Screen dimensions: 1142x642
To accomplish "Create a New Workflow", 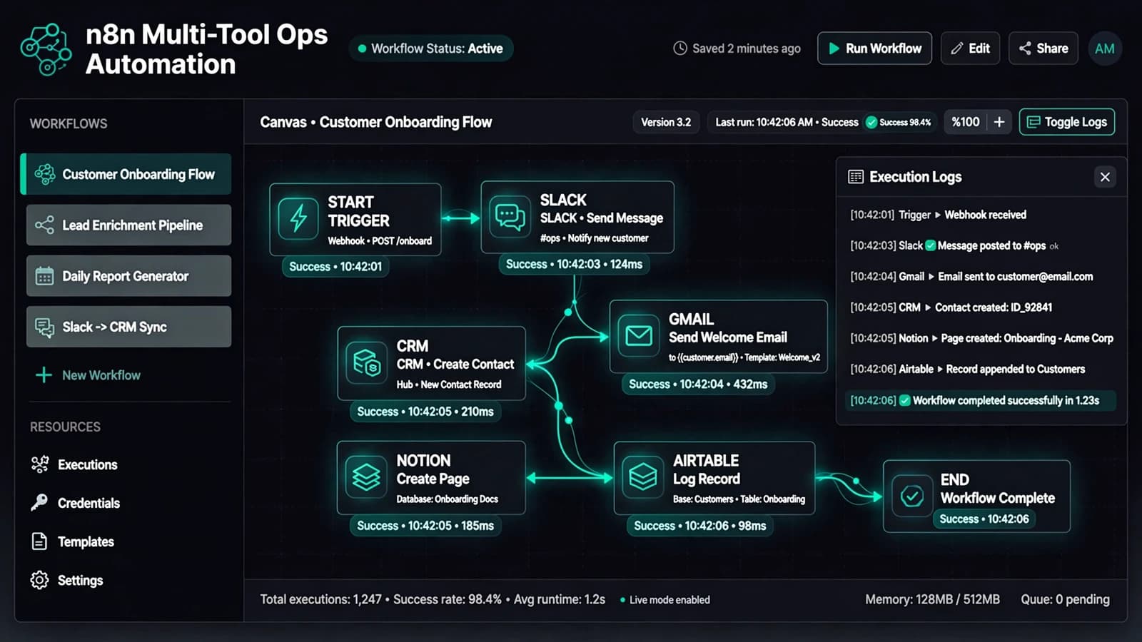I will (88, 375).
